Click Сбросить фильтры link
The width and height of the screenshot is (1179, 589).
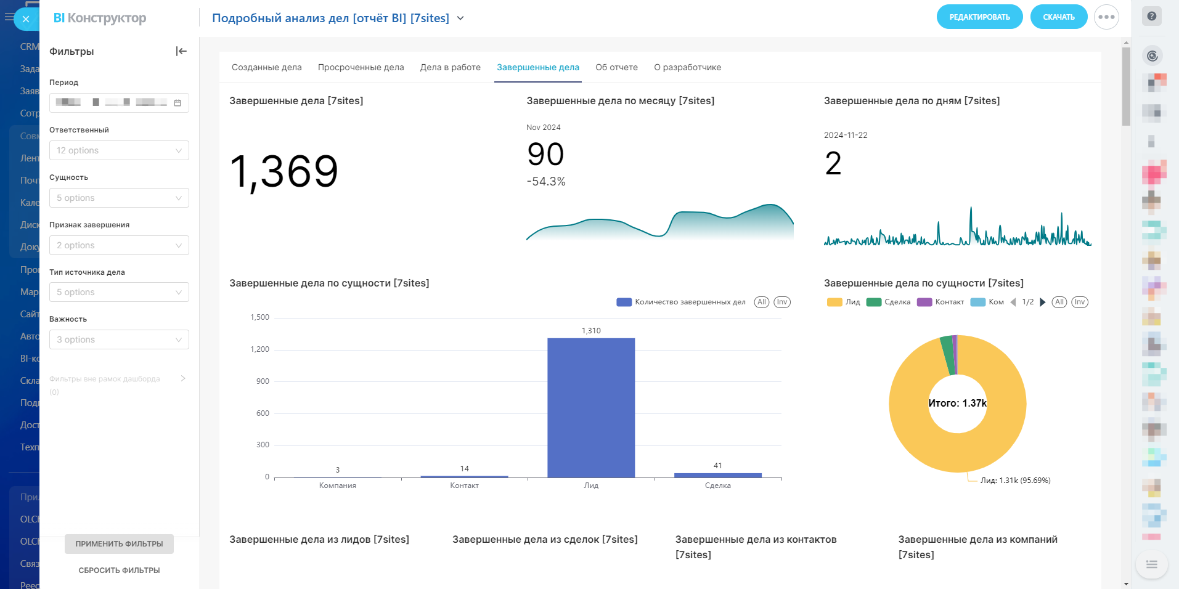click(119, 571)
